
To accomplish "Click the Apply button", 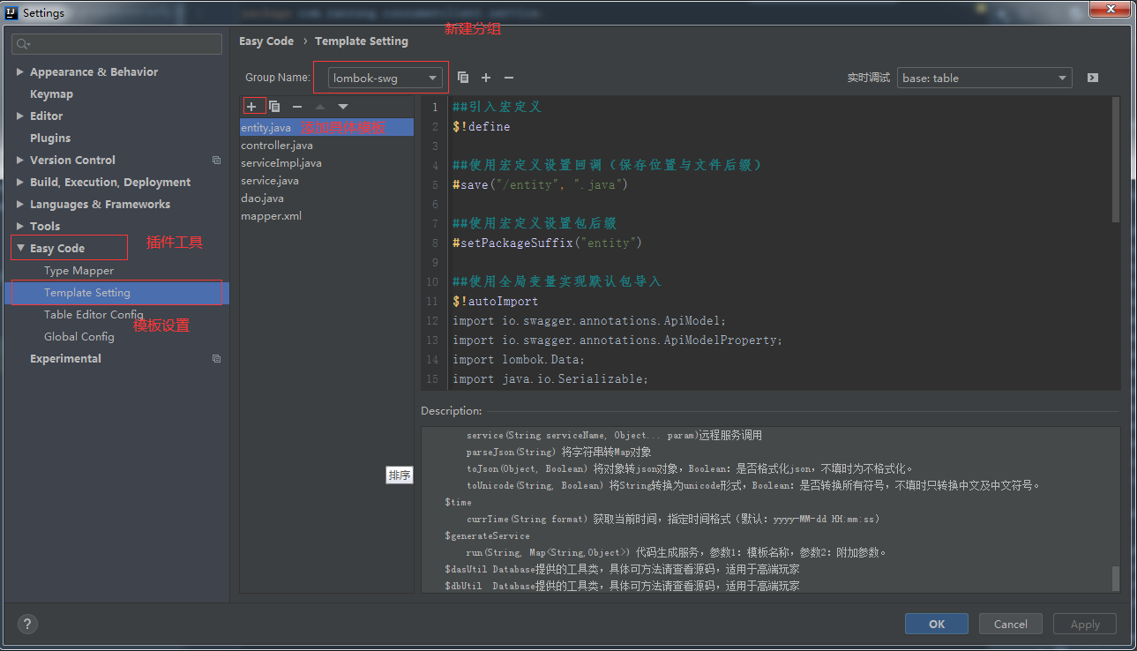I will 1085,624.
